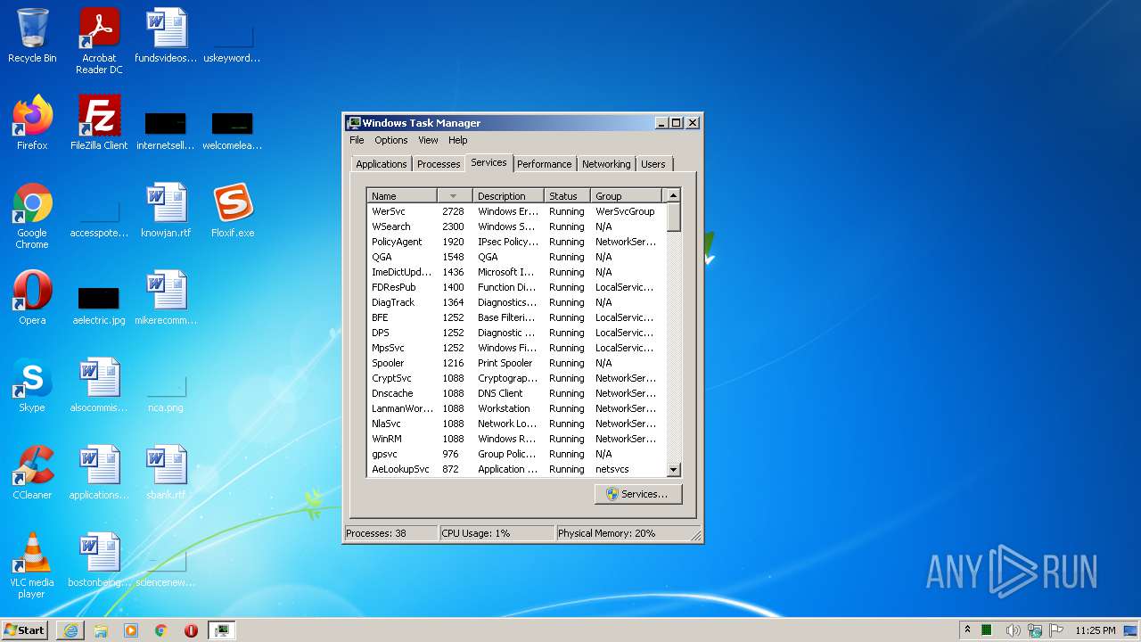The height and width of the screenshot is (642, 1141).
Task: Launch the Firefox desktop shortcut
Action: pyautogui.click(x=32, y=123)
